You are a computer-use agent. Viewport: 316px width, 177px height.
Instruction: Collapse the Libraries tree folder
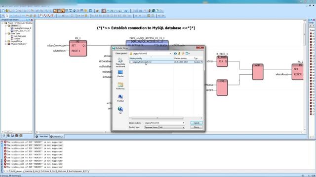pos(5,26)
